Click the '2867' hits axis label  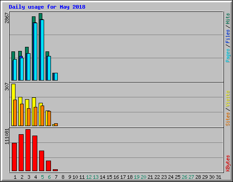(x=7, y=18)
